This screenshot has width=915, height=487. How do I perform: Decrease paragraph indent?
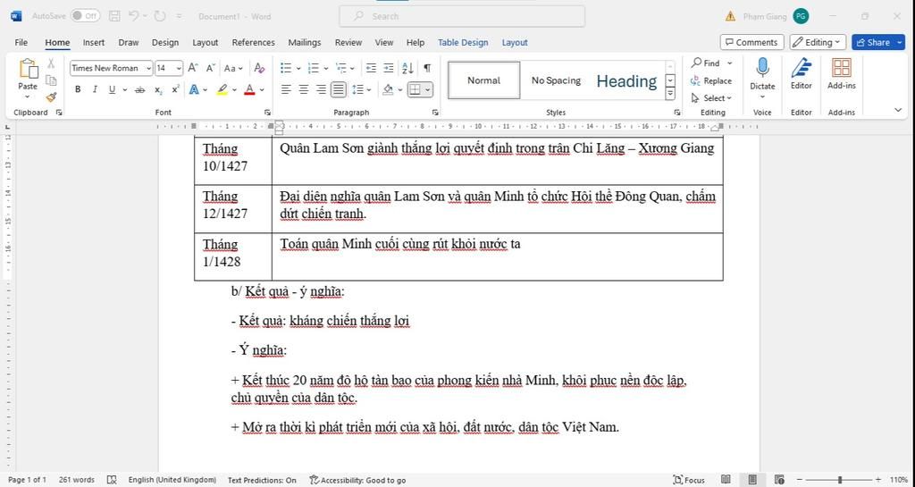coord(371,68)
